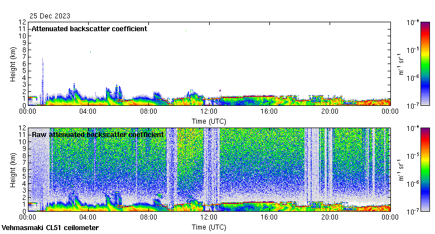Click the 12 km tick label of upper plot

click(22, 22)
